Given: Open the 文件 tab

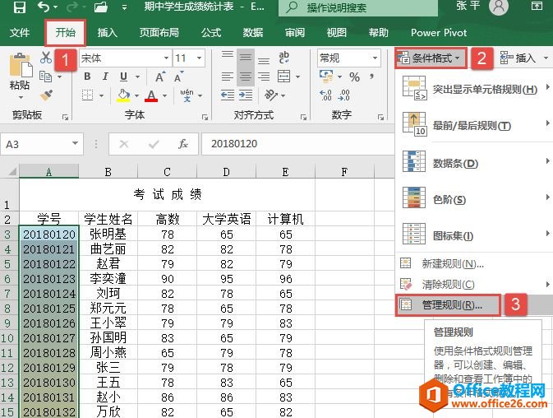Looking at the screenshot, I should tap(20, 33).
